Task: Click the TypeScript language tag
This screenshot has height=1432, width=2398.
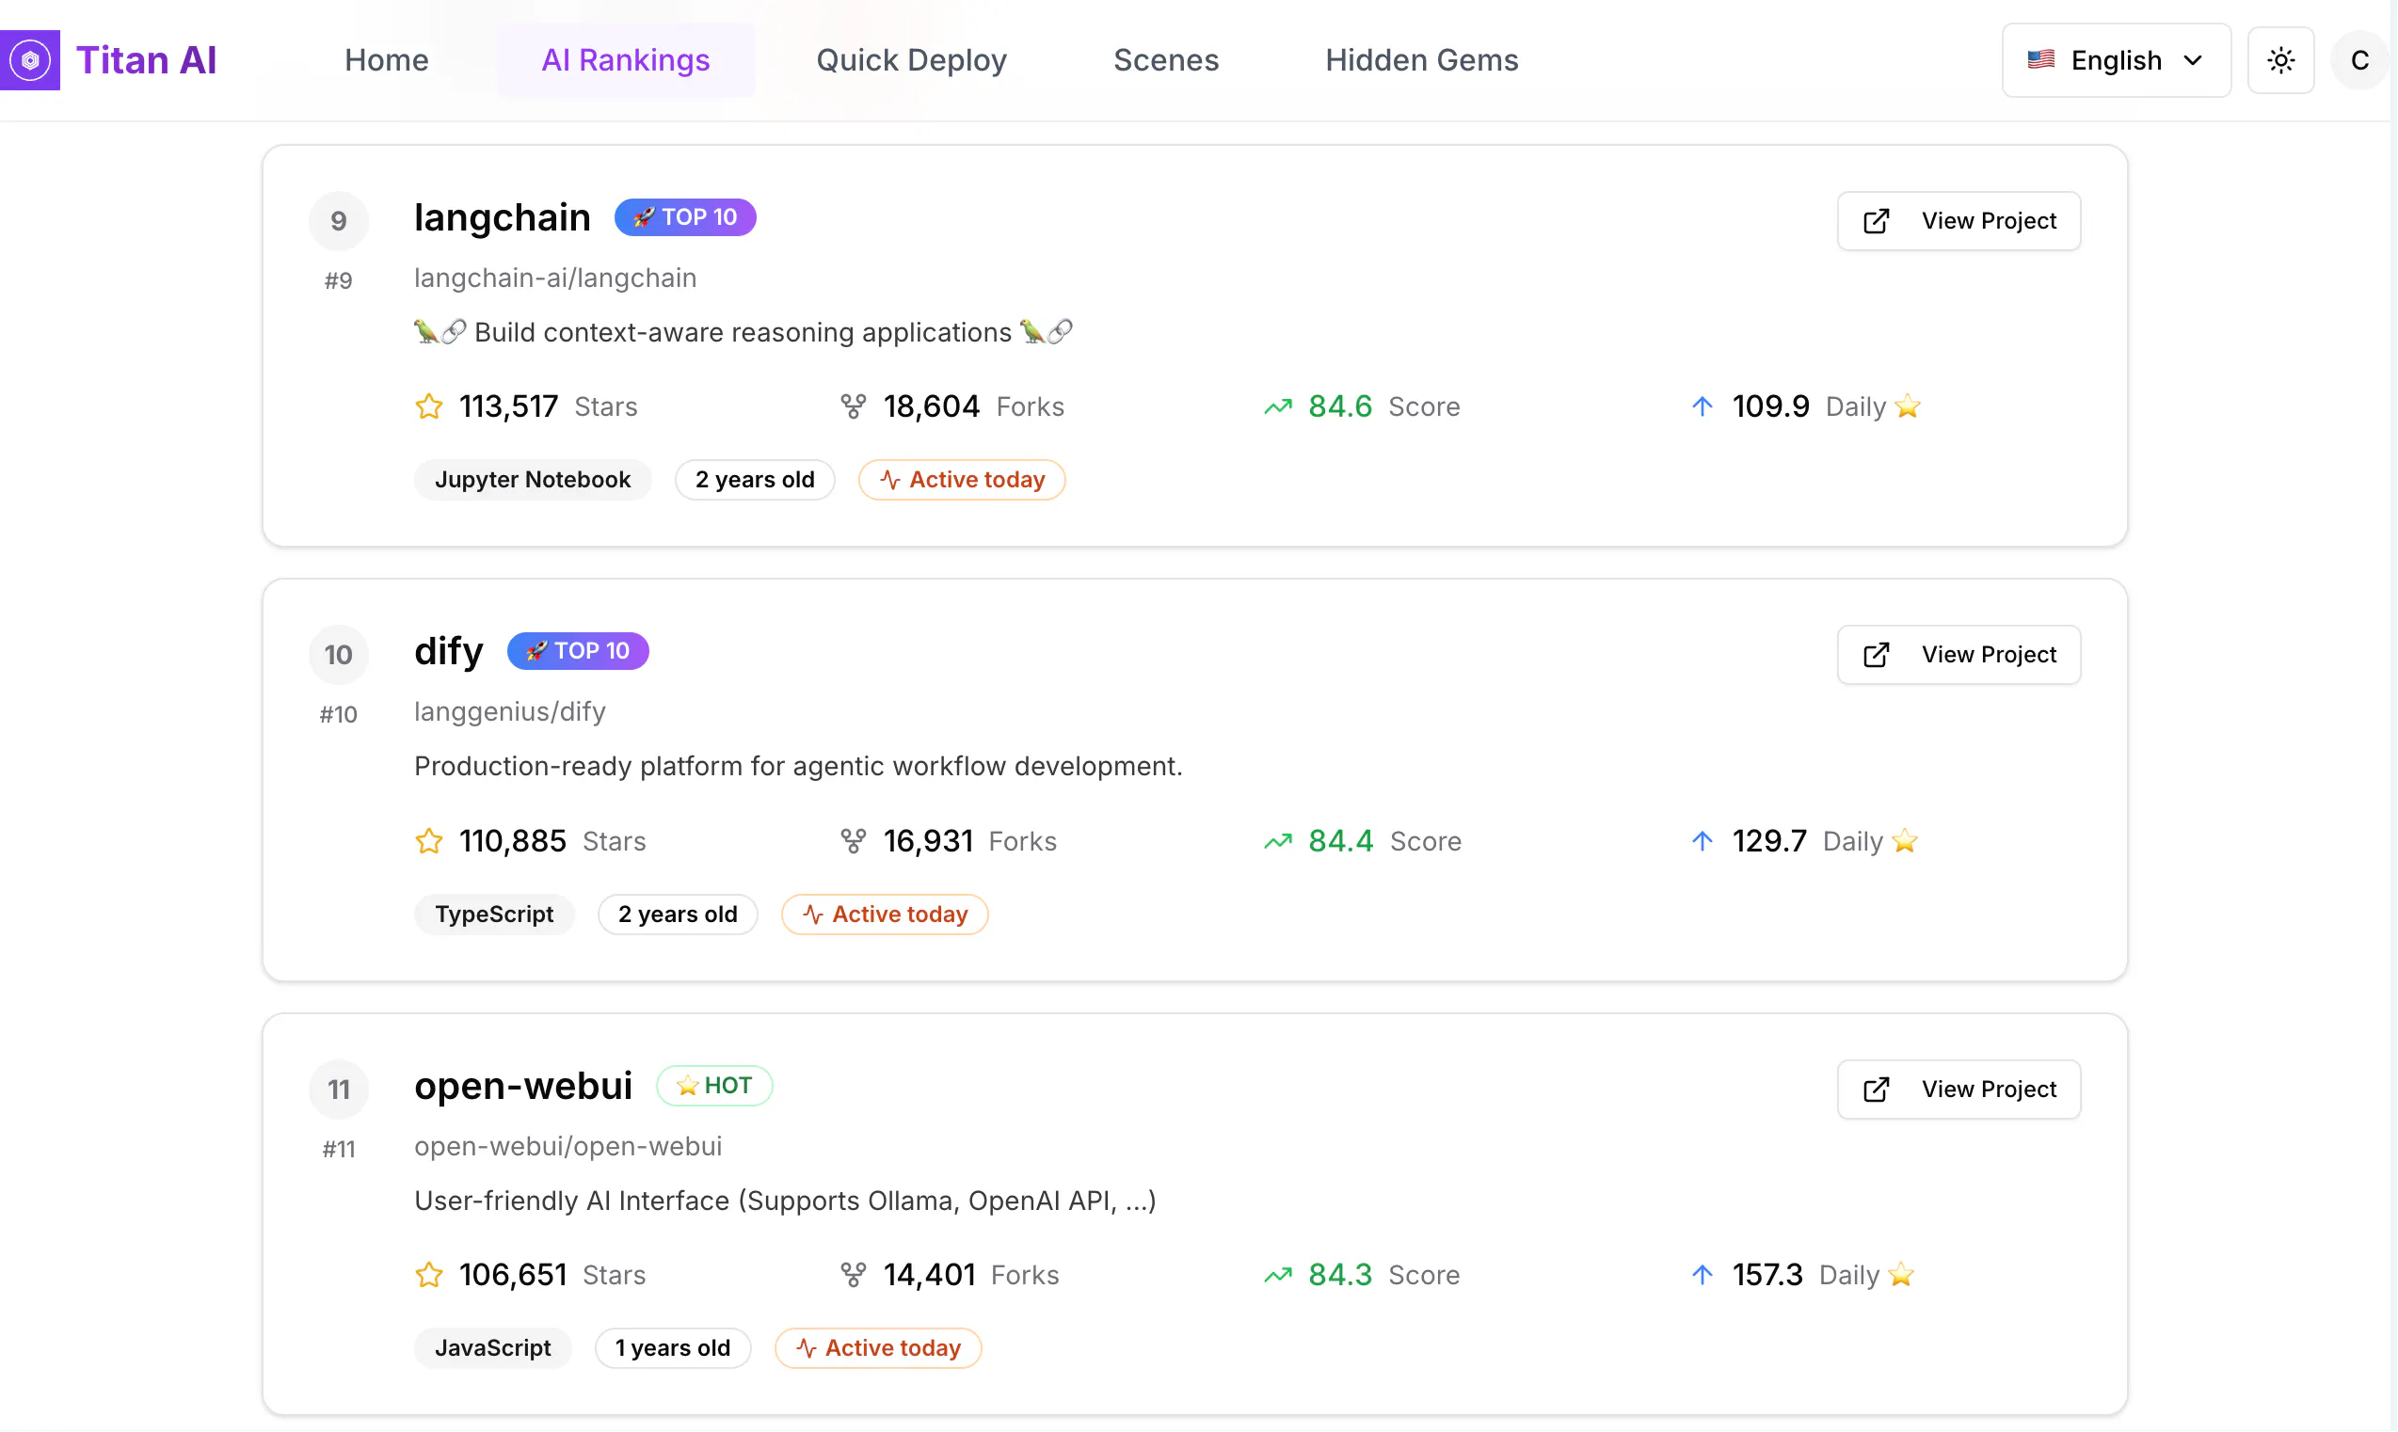Action: (x=494, y=914)
